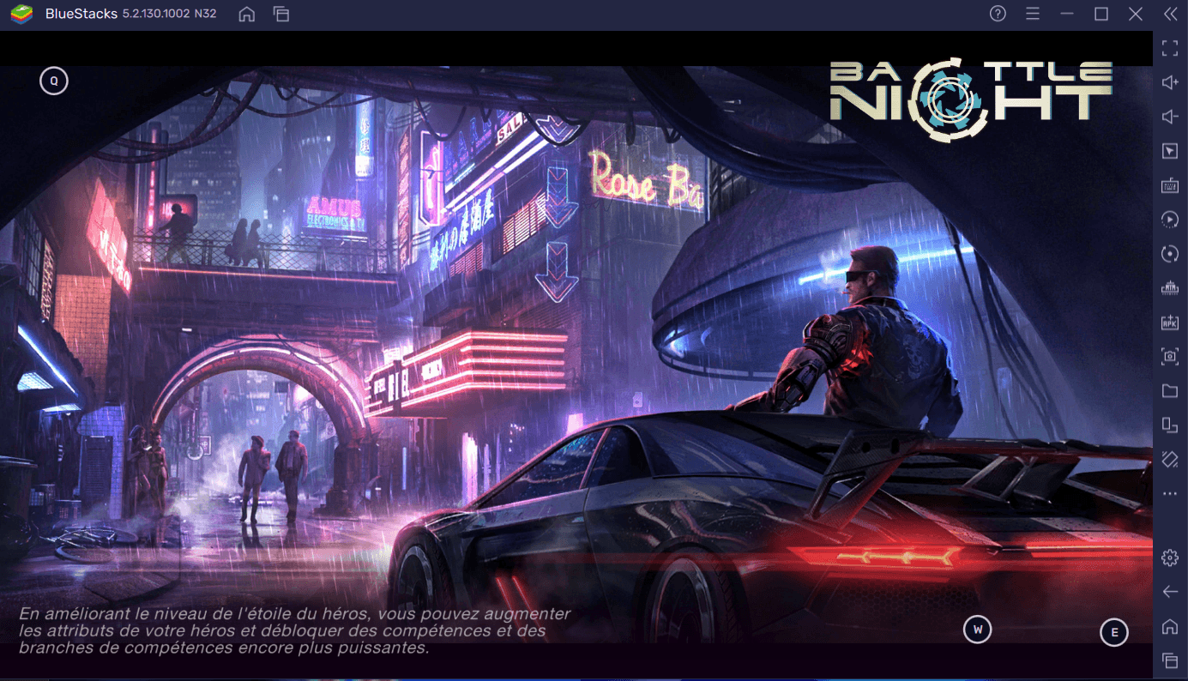Viewport: 1188px width, 681px height.
Task: Open the multi-instance manager icon
Action: [1170, 425]
